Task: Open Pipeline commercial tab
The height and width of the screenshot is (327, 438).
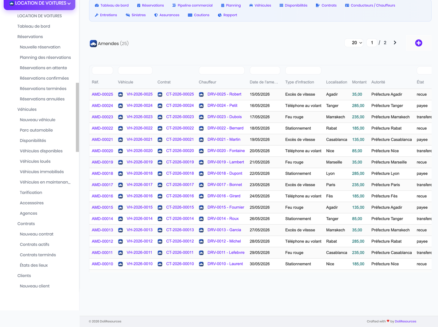Action: pyautogui.click(x=192, y=5)
